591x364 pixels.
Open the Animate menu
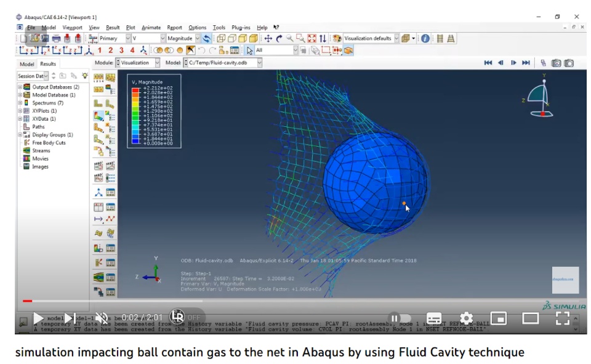point(151,28)
